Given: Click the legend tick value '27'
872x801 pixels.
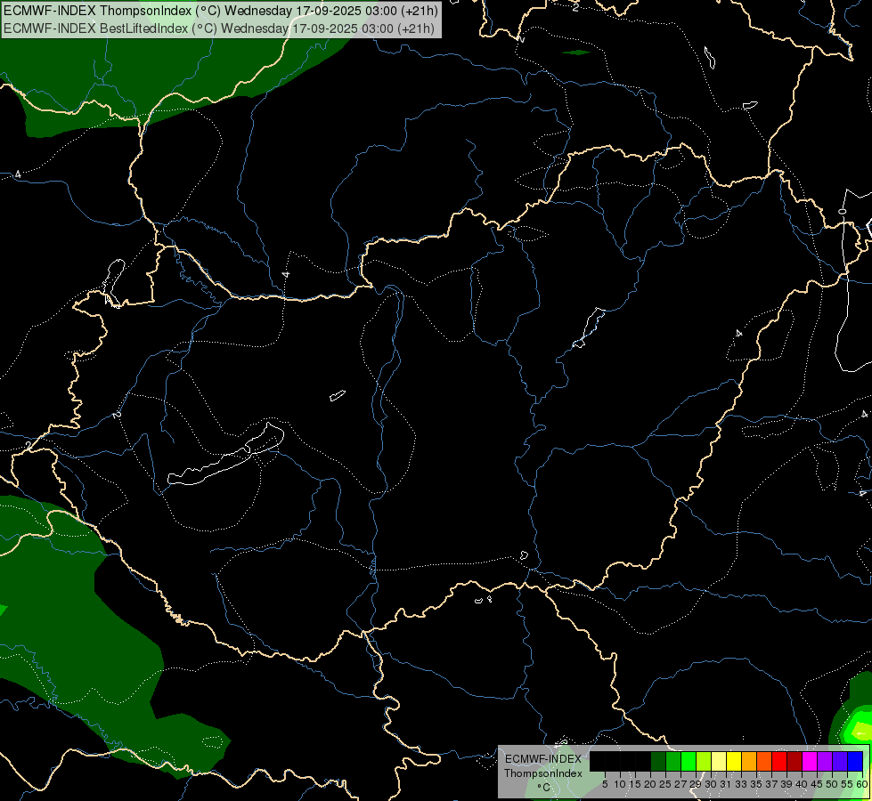Looking at the screenshot, I should [x=681, y=784].
